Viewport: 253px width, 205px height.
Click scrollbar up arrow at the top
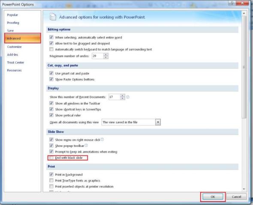[x=244, y=13]
